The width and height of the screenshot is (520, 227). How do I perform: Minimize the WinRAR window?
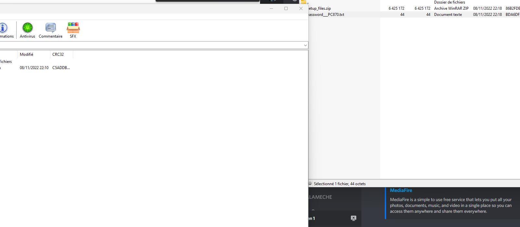point(271,8)
